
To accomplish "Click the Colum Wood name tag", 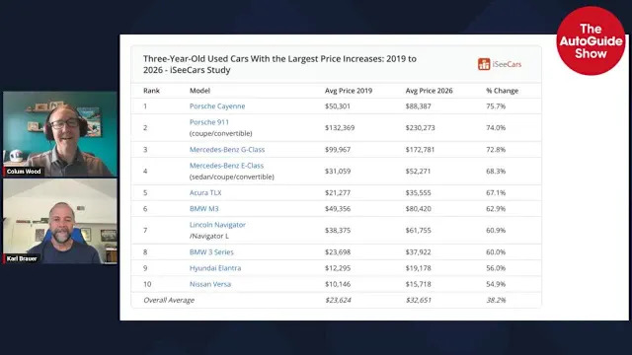I will tap(24, 172).
